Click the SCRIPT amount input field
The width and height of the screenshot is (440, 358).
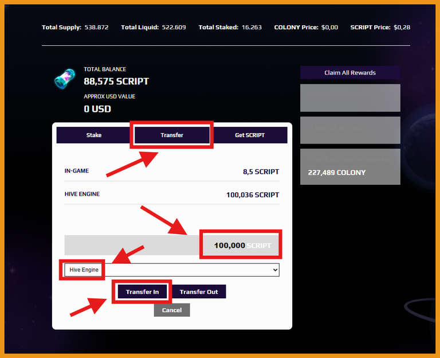(x=172, y=245)
